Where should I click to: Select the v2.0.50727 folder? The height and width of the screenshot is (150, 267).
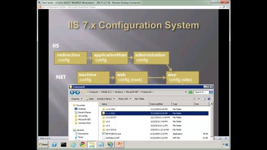(x=111, y=117)
